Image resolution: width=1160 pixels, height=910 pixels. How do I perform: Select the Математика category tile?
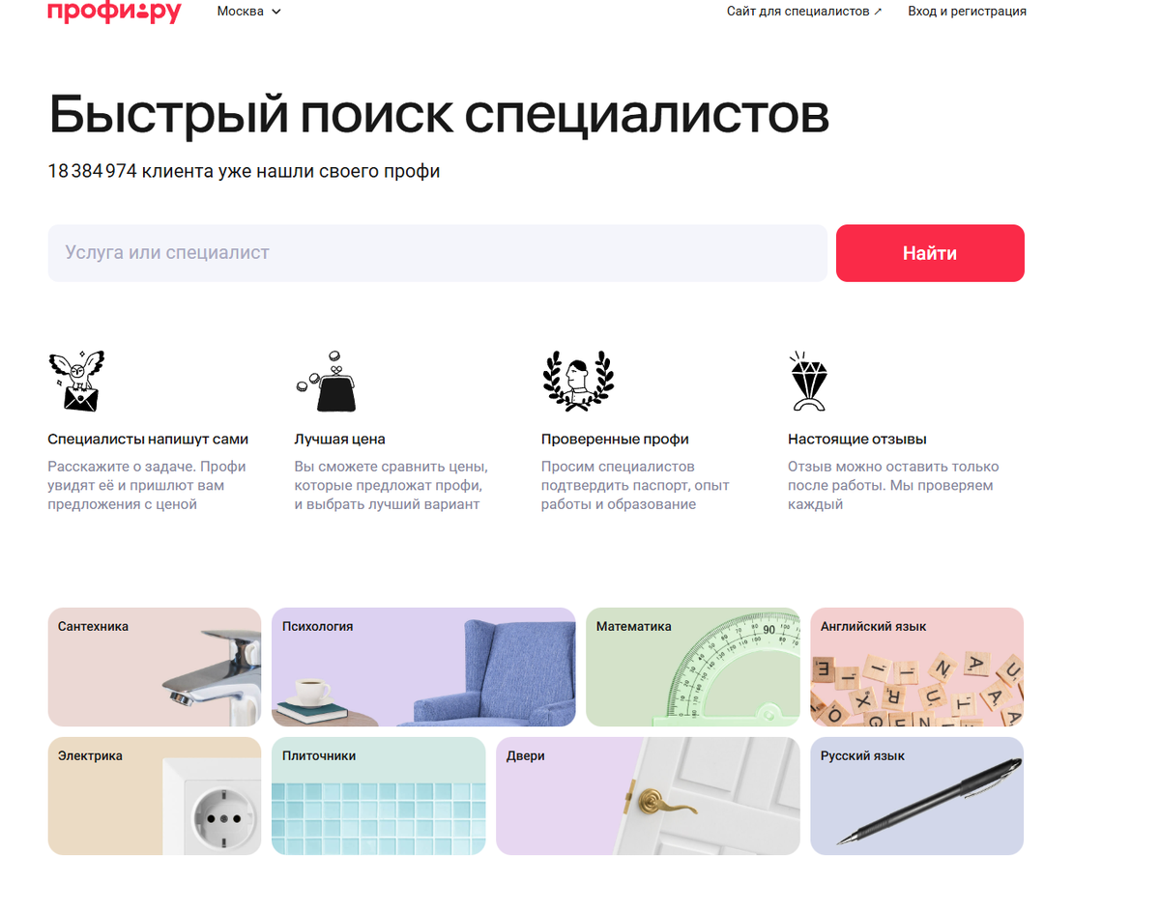click(693, 667)
